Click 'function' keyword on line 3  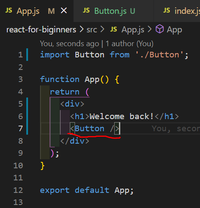pos(59,79)
